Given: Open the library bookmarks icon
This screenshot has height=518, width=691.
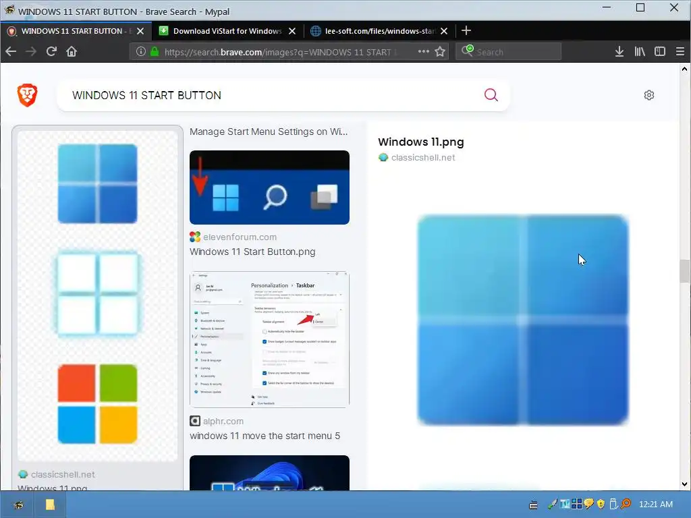Looking at the screenshot, I should [640, 51].
